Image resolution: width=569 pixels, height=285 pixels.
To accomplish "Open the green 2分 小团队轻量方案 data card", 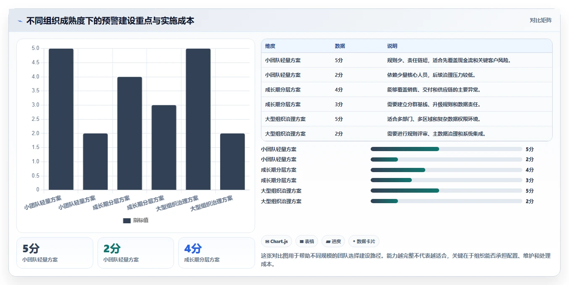I will (136, 253).
